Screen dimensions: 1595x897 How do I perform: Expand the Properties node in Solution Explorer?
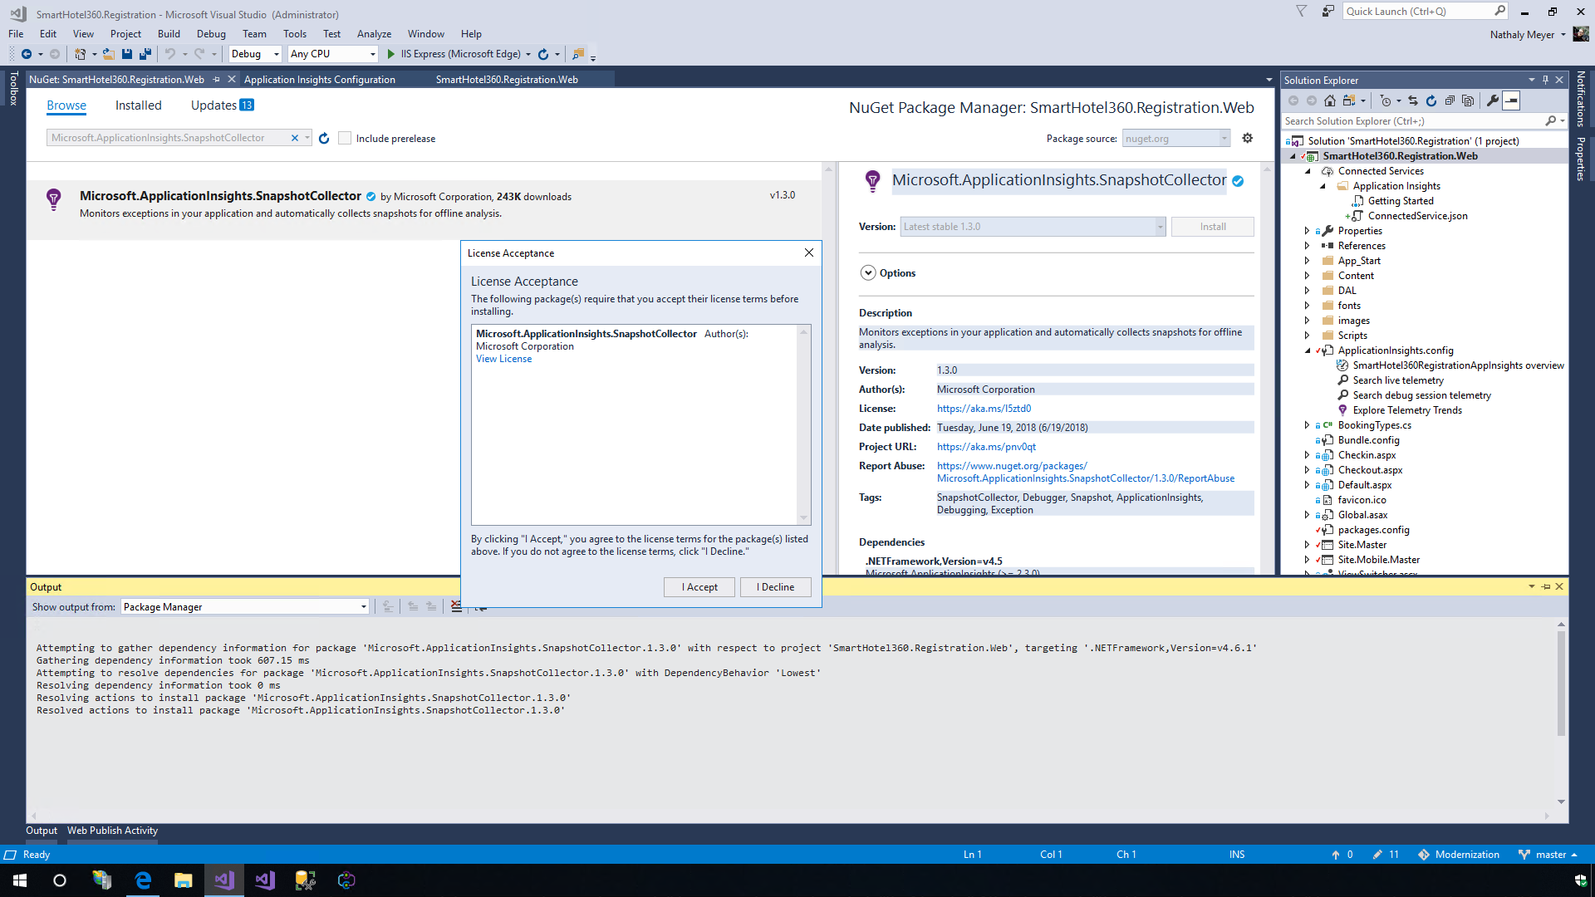click(1307, 231)
